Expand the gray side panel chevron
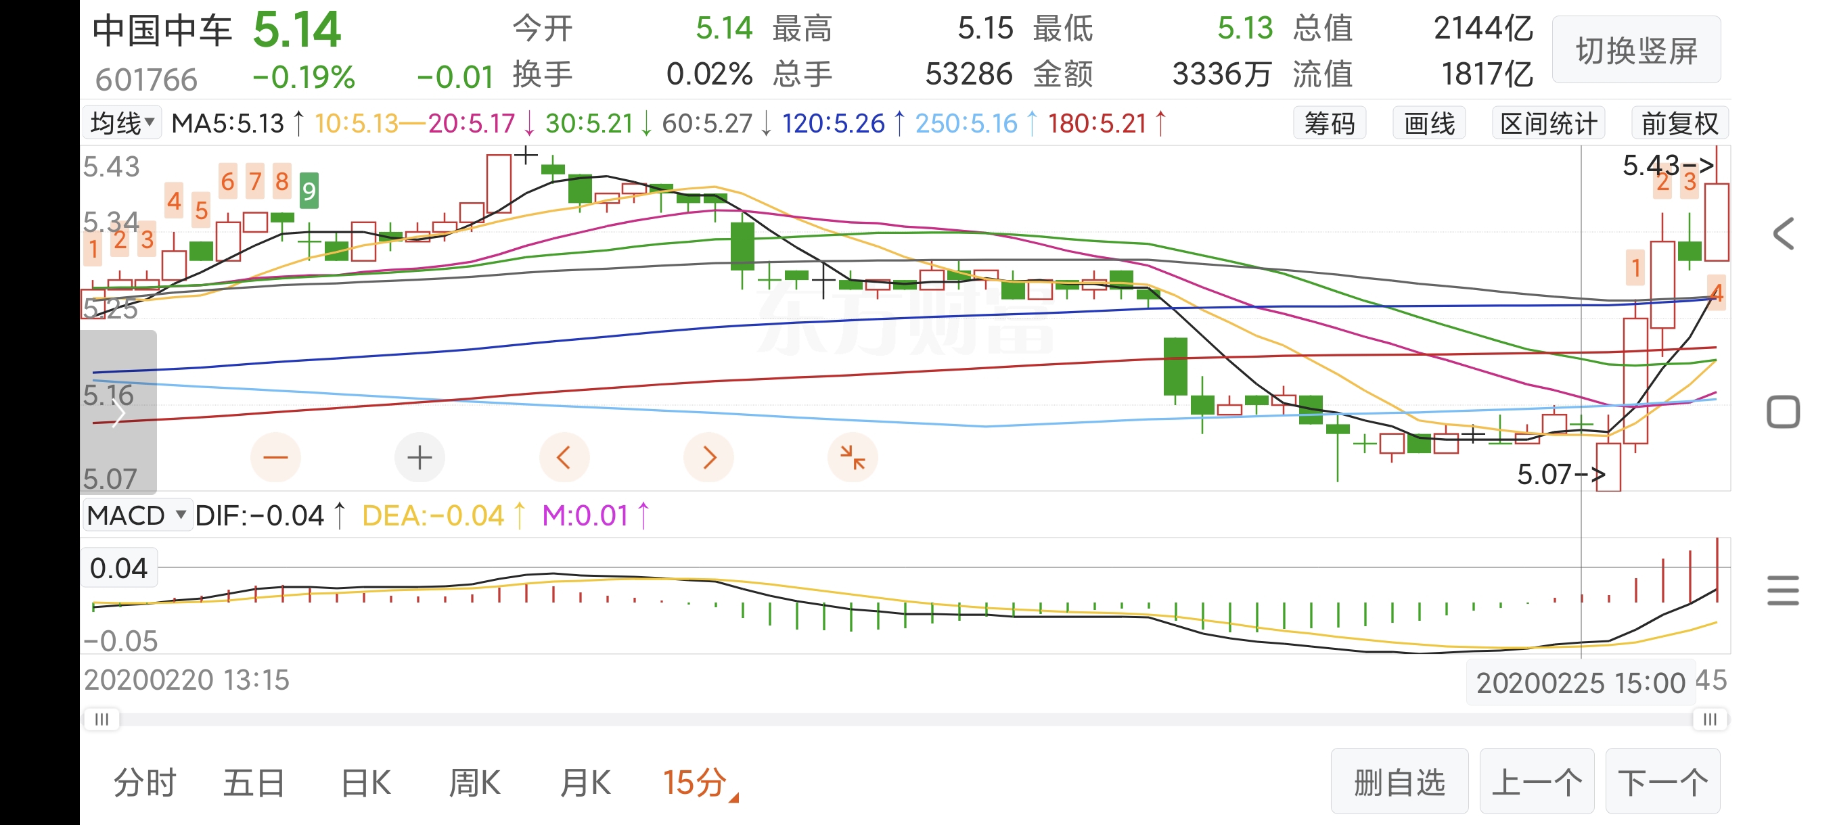This screenshot has height=825, width=1835. coord(118,414)
